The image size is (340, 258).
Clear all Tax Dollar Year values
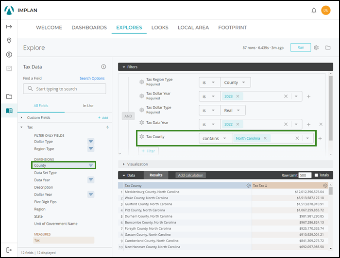pos(286,97)
